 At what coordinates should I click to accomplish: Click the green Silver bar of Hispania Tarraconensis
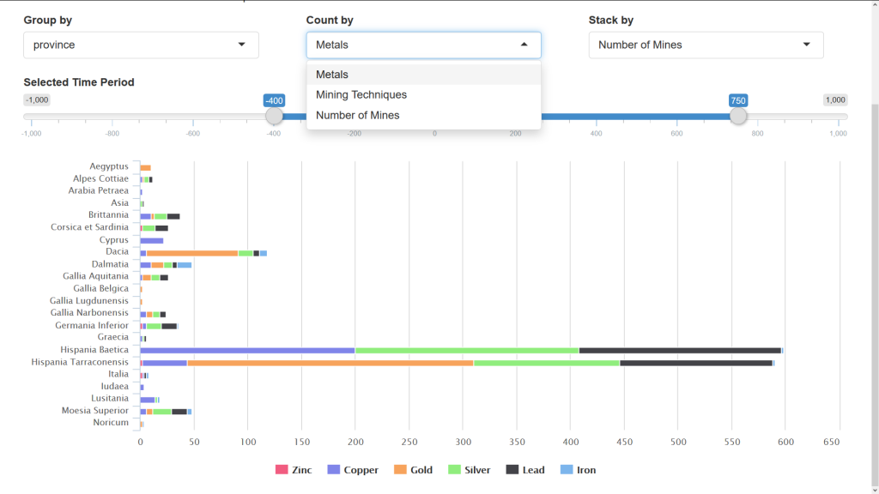pos(546,363)
